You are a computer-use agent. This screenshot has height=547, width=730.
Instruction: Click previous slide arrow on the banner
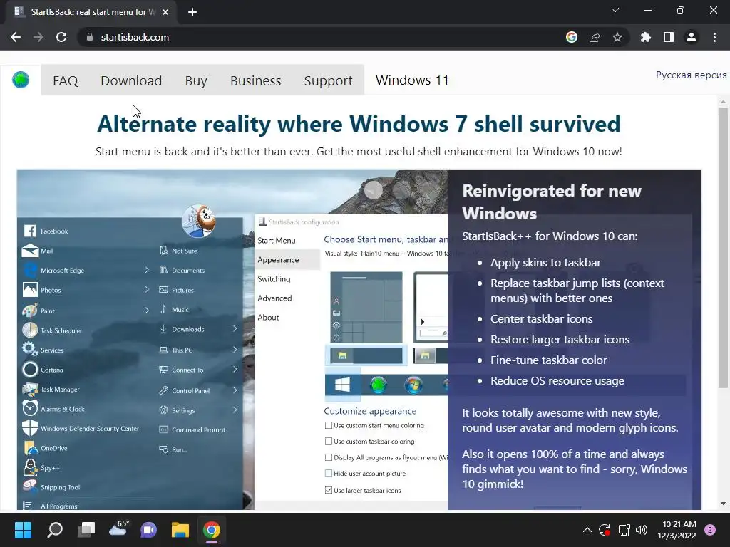tap(374, 189)
